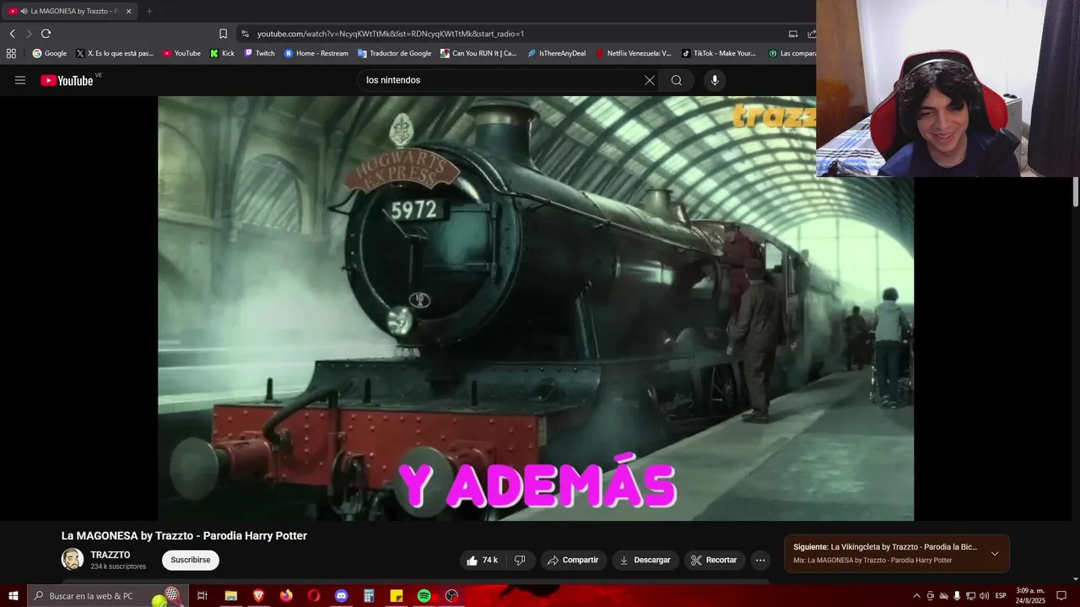Open a new browser tab
1080x607 pixels.
(x=149, y=11)
